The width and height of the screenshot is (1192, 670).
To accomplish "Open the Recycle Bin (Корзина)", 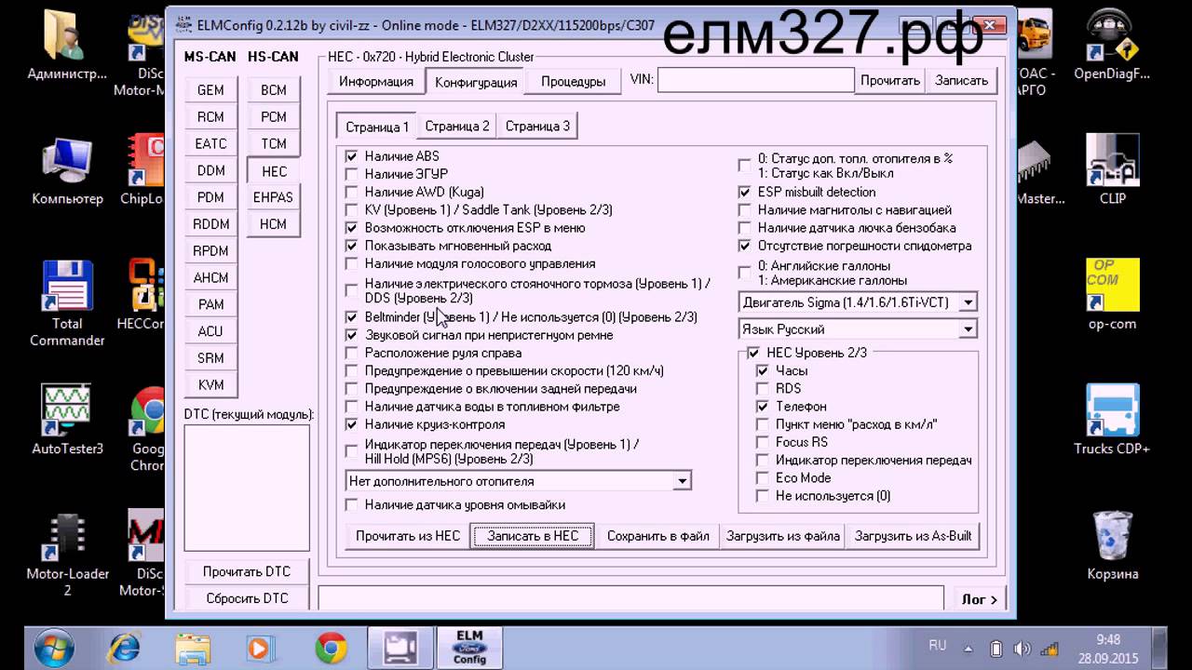I will (1112, 546).
